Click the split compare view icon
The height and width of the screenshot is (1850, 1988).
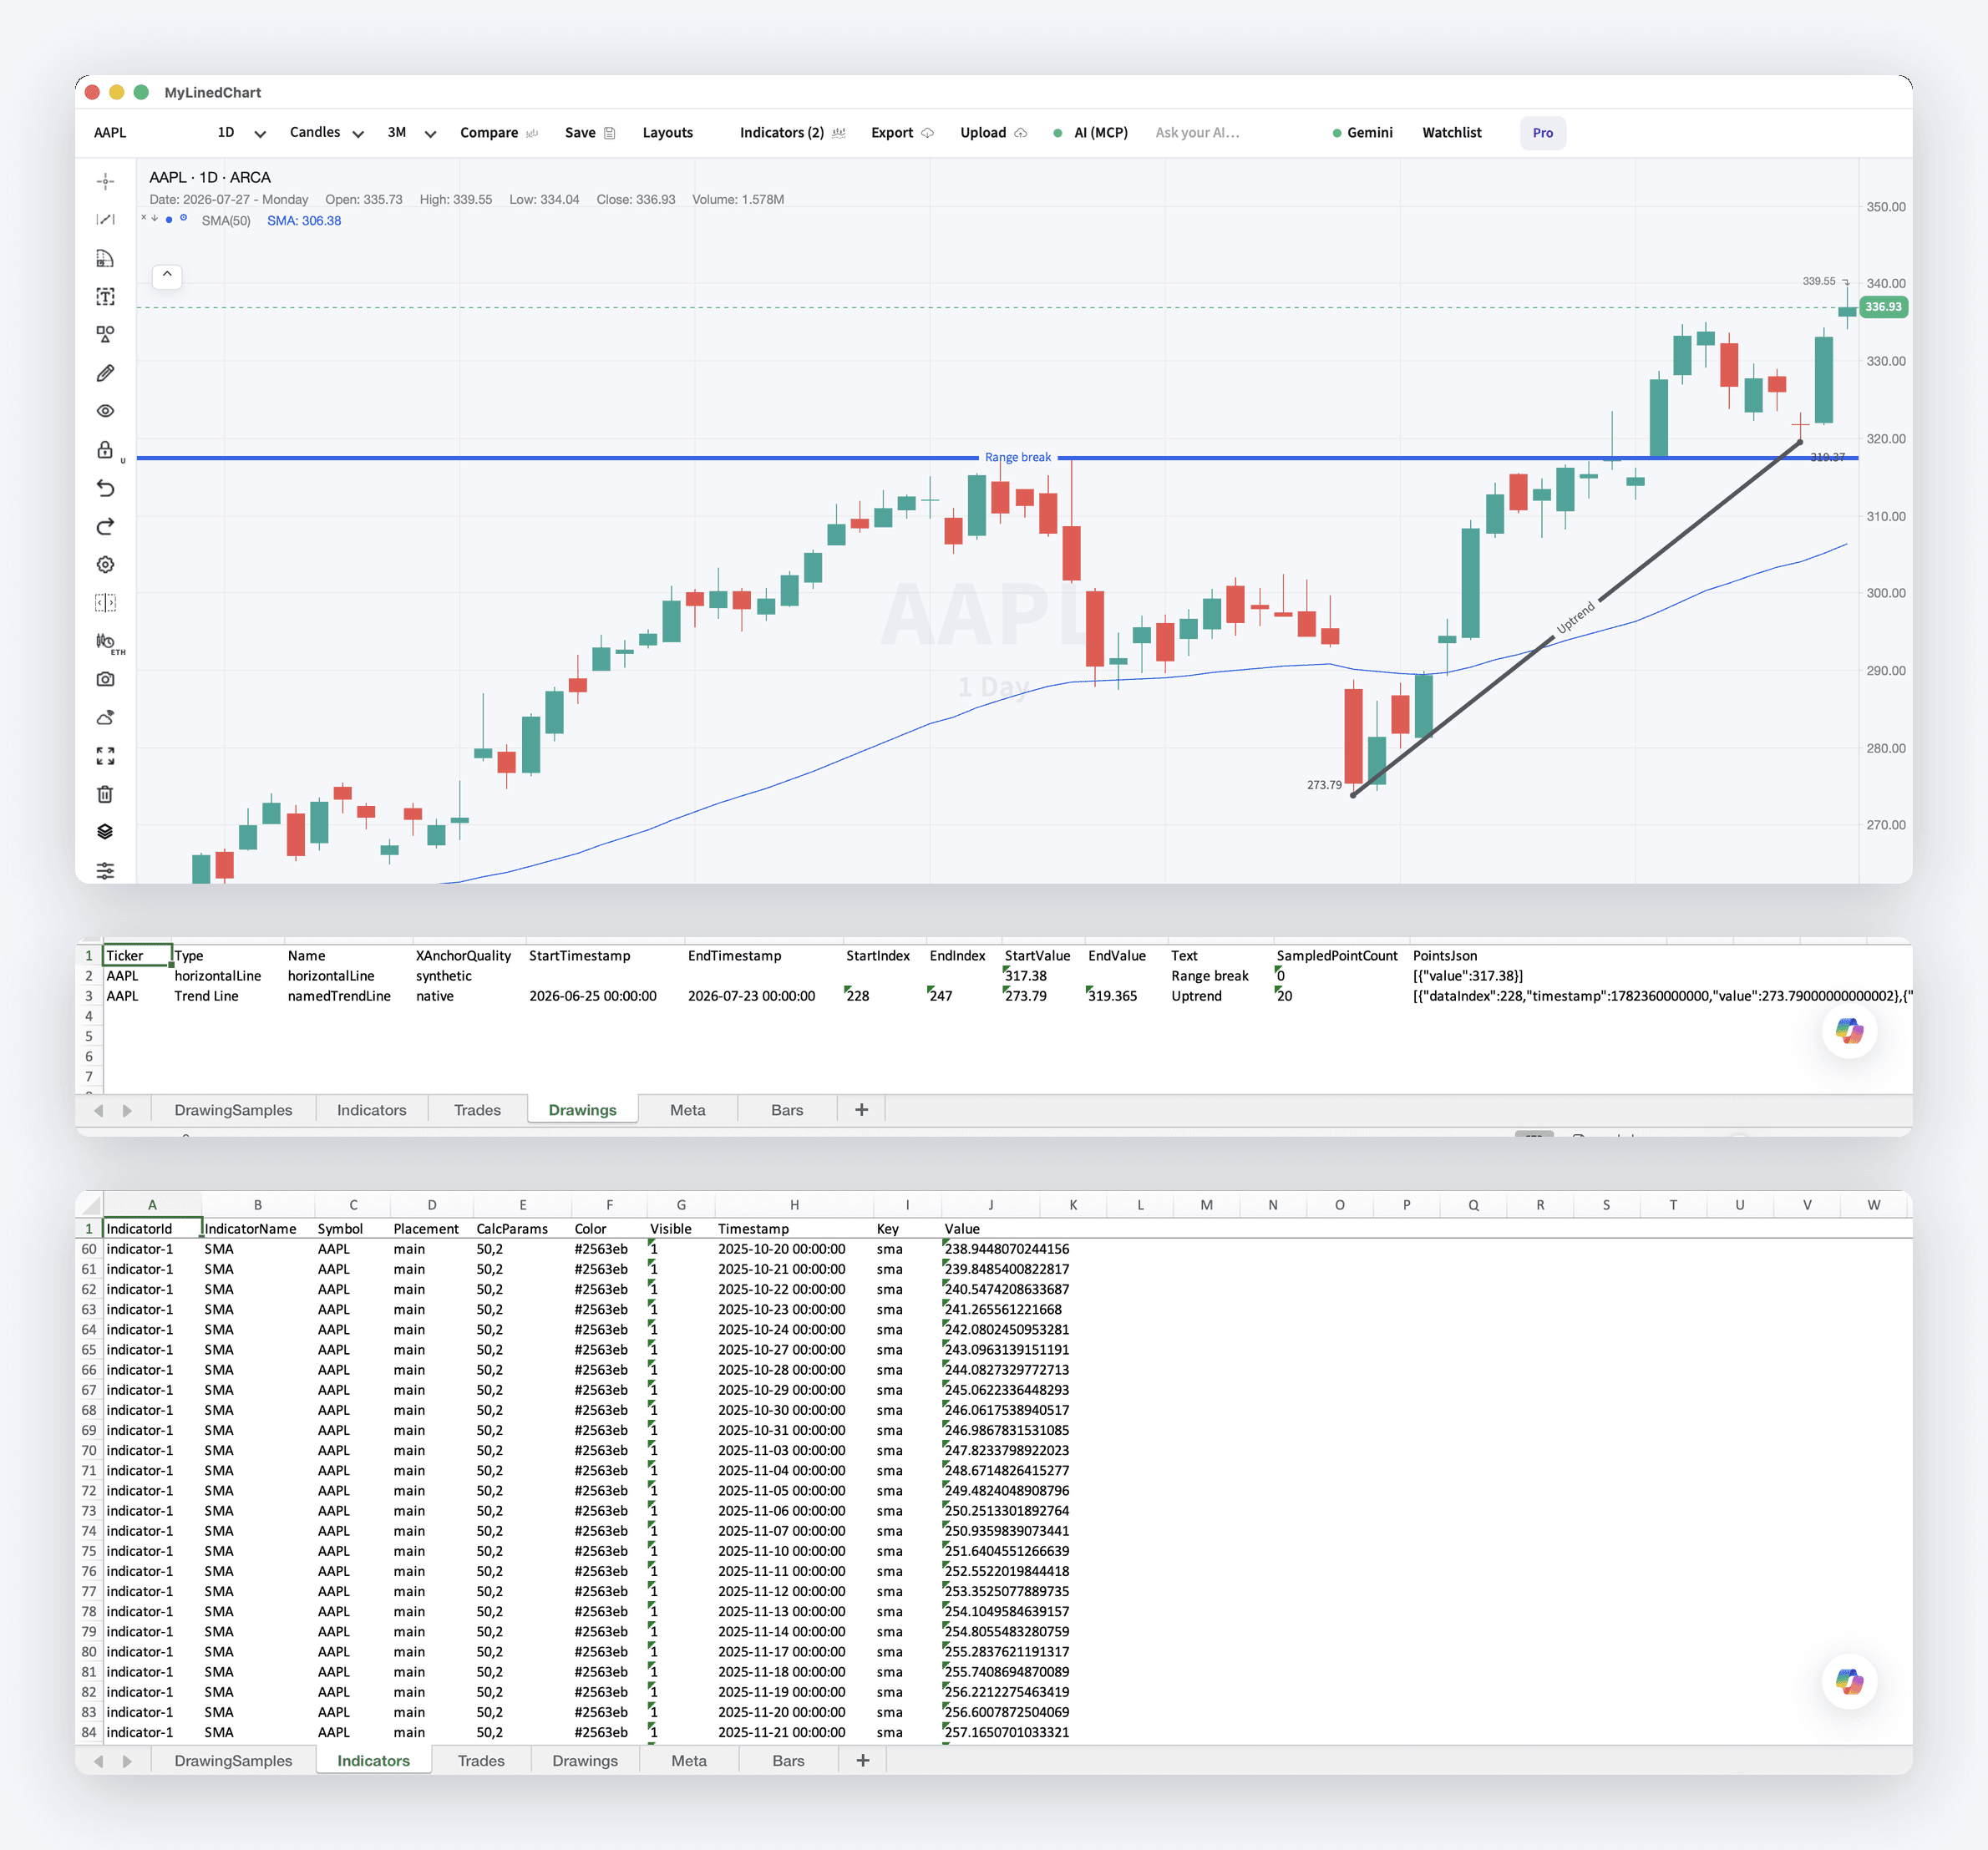click(105, 603)
